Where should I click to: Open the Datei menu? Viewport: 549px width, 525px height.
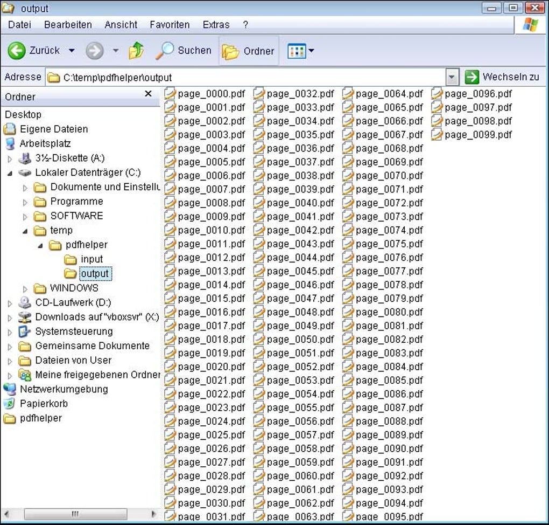(19, 24)
